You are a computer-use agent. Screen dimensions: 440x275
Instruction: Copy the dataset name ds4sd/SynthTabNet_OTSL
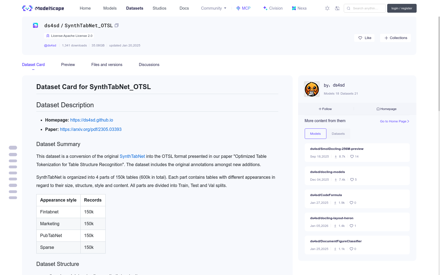pyautogui.click(x=117, y=25)
